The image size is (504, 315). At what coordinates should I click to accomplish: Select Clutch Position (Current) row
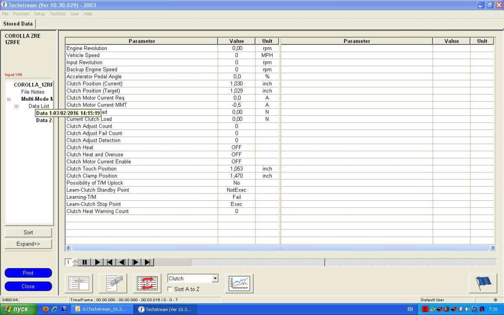click(172, 84)
